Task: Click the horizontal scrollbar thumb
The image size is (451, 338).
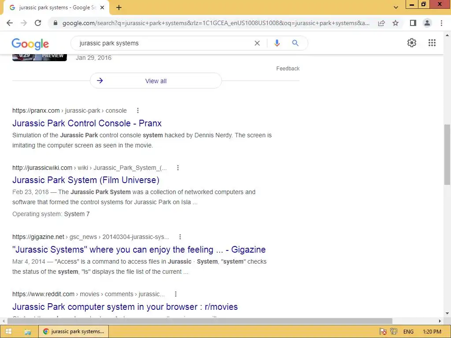Action: tap(200, 321)
